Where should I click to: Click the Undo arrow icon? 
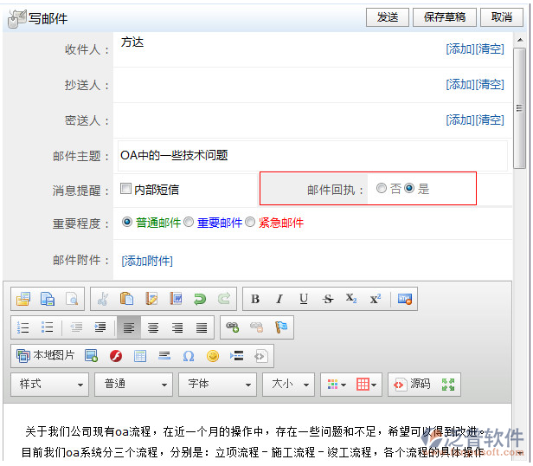200,299
